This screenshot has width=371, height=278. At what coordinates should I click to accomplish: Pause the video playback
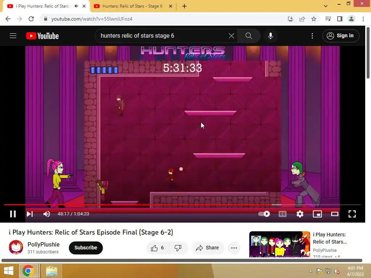pos(13,214)
